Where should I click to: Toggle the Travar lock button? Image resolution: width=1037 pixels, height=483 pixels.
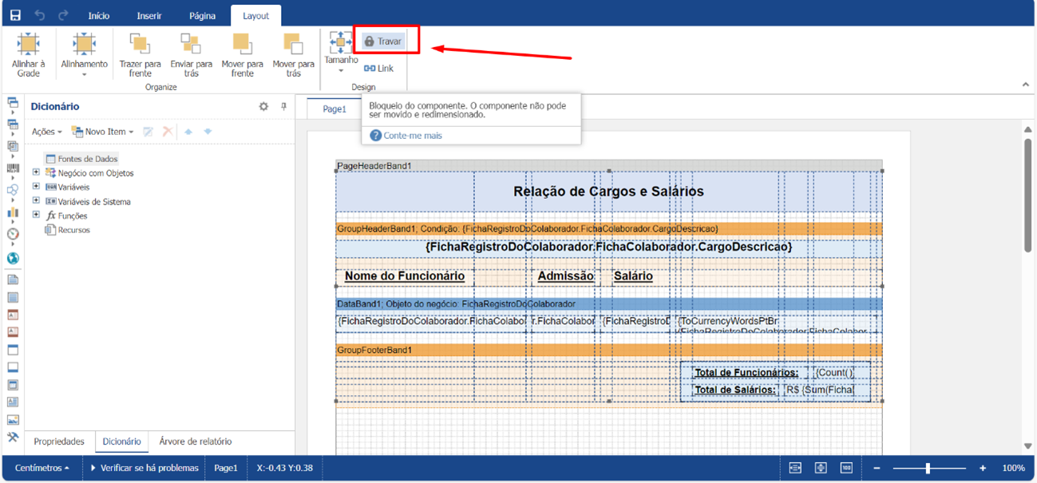pos(382,41)
